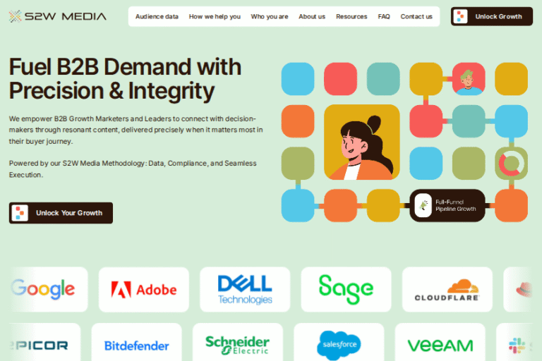Click the Salesforce cloud logo
This screenshot has width=542, height=361.
point(339,345)
